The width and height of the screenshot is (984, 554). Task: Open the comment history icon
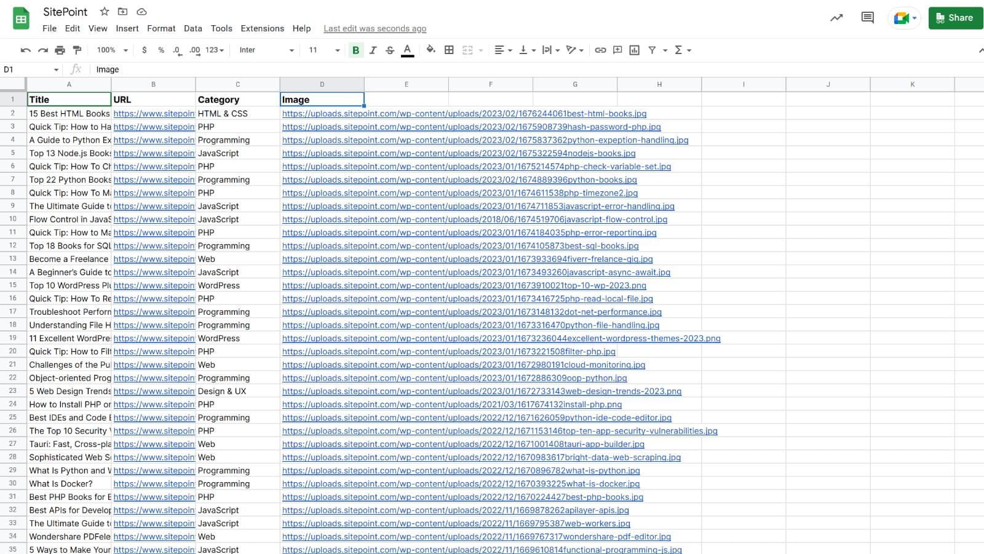[x=867, y=18]
